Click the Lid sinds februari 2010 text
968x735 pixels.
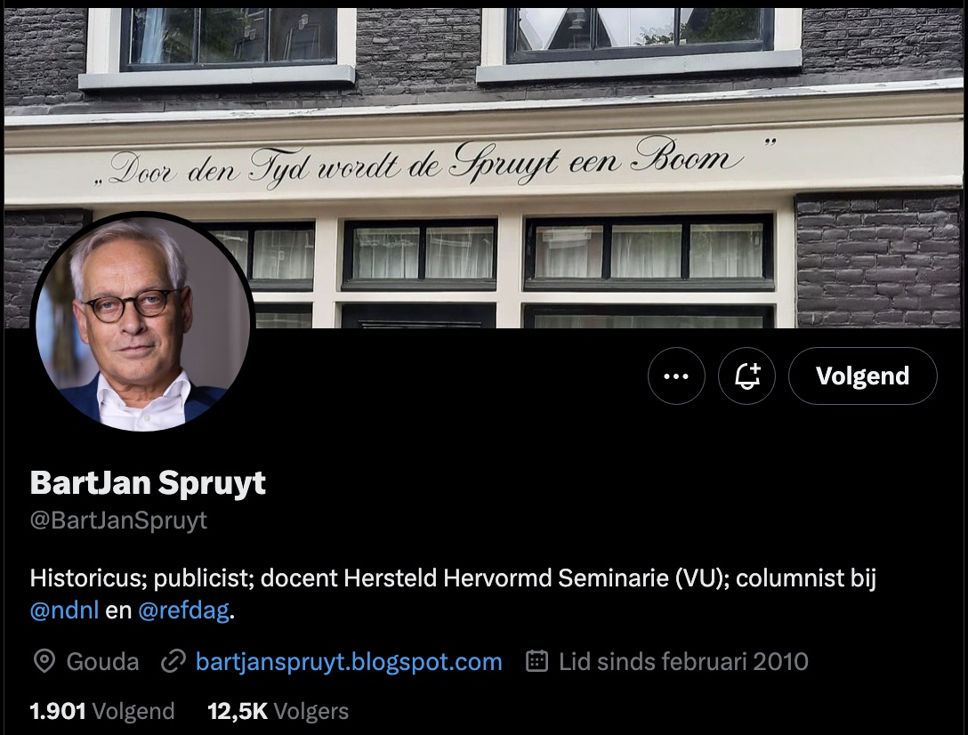[x=683, y=661]
